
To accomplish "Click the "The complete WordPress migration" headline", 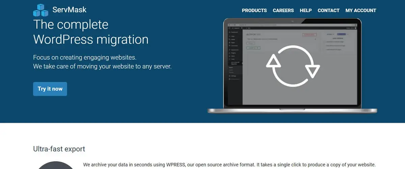I will [91, 32].
